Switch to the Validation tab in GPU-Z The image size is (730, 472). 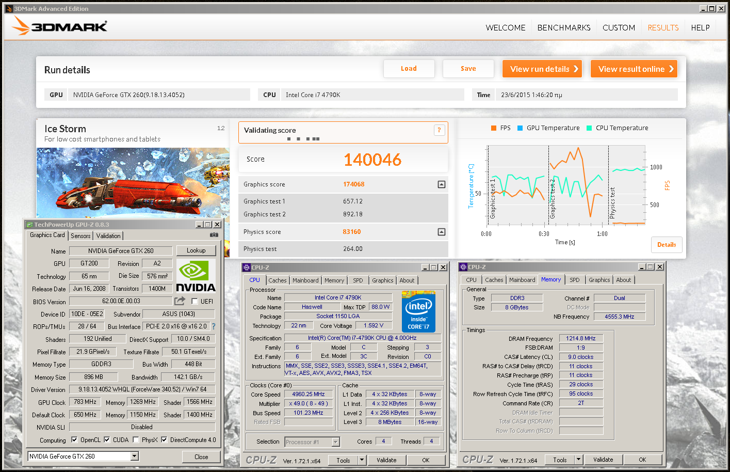pos(108,235)
